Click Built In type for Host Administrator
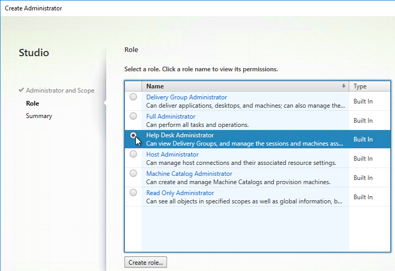The width and height of the screenshot is (395, 271). [363, 159]
